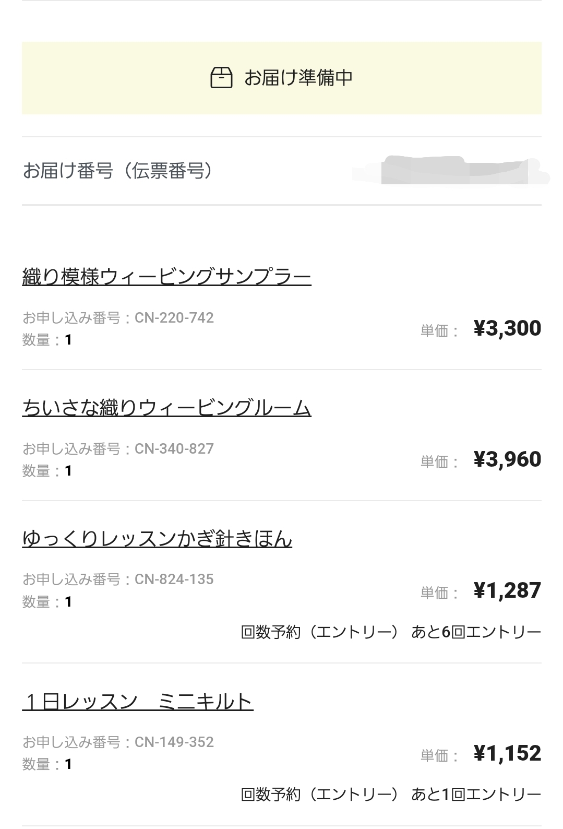
Task: Click the ¥1,287 unit price
Action: 507,590
